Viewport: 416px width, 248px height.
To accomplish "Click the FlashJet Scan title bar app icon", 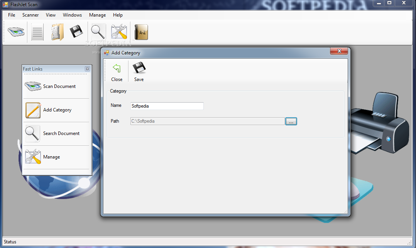I will 5,5.
